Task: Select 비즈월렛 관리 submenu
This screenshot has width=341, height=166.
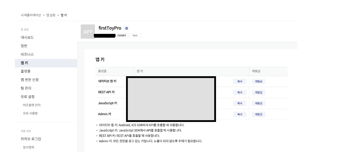Action: 32,105
